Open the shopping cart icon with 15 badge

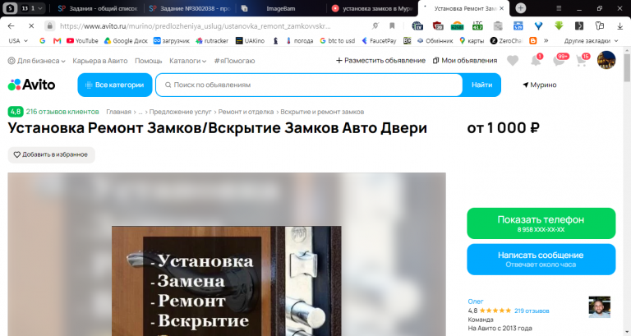(x=582, y=60)
